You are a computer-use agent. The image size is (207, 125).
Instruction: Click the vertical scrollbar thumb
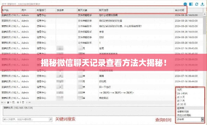coord(204,25)
